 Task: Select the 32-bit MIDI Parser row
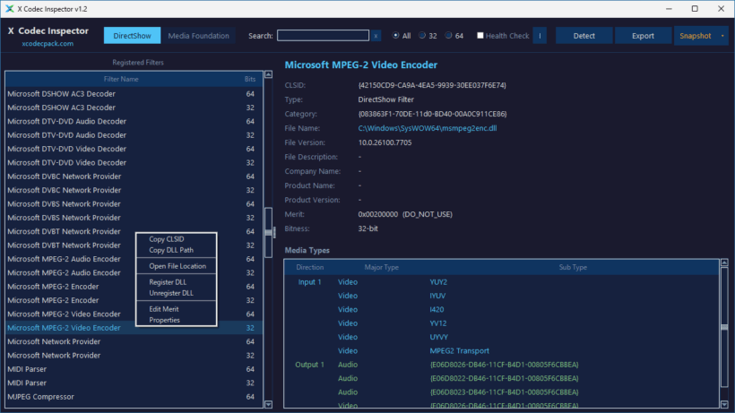pyautogui.click(x=134, y=383)
